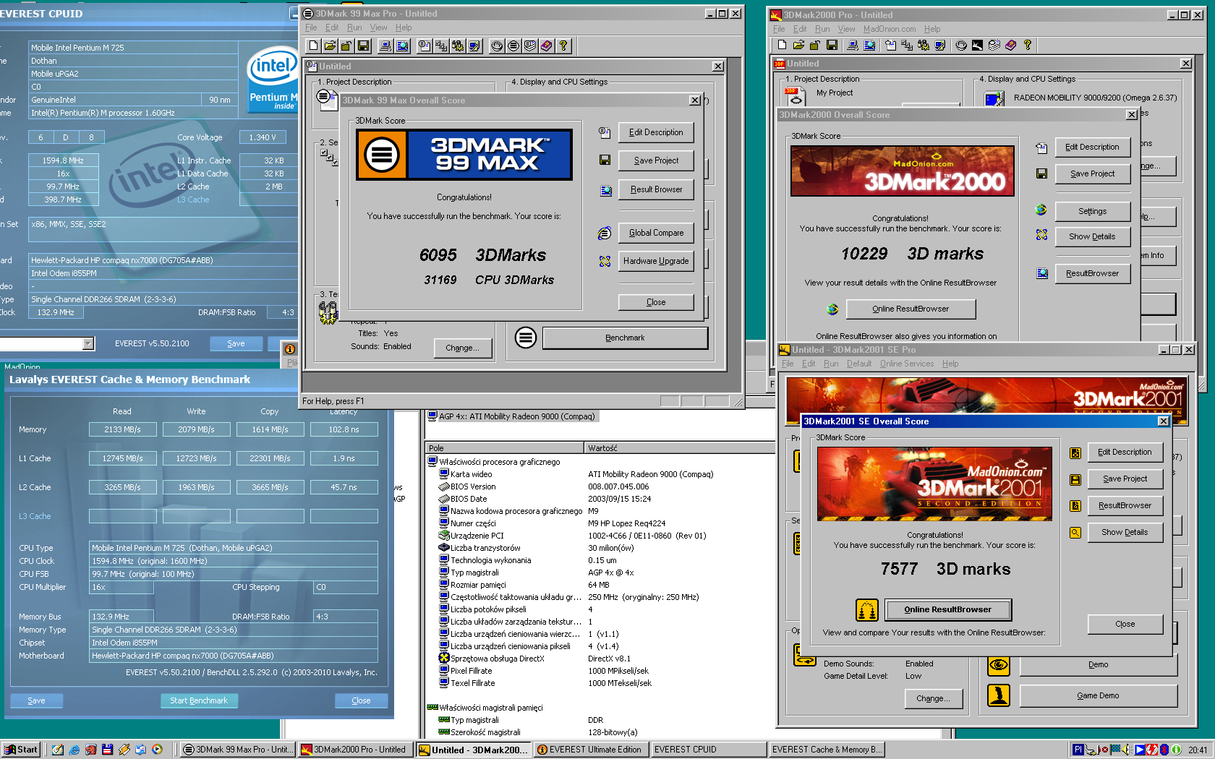1215x759 pixels.
Task: Open Default menu in 3DMark2001 SE Pro
Action: pos(859,364)
